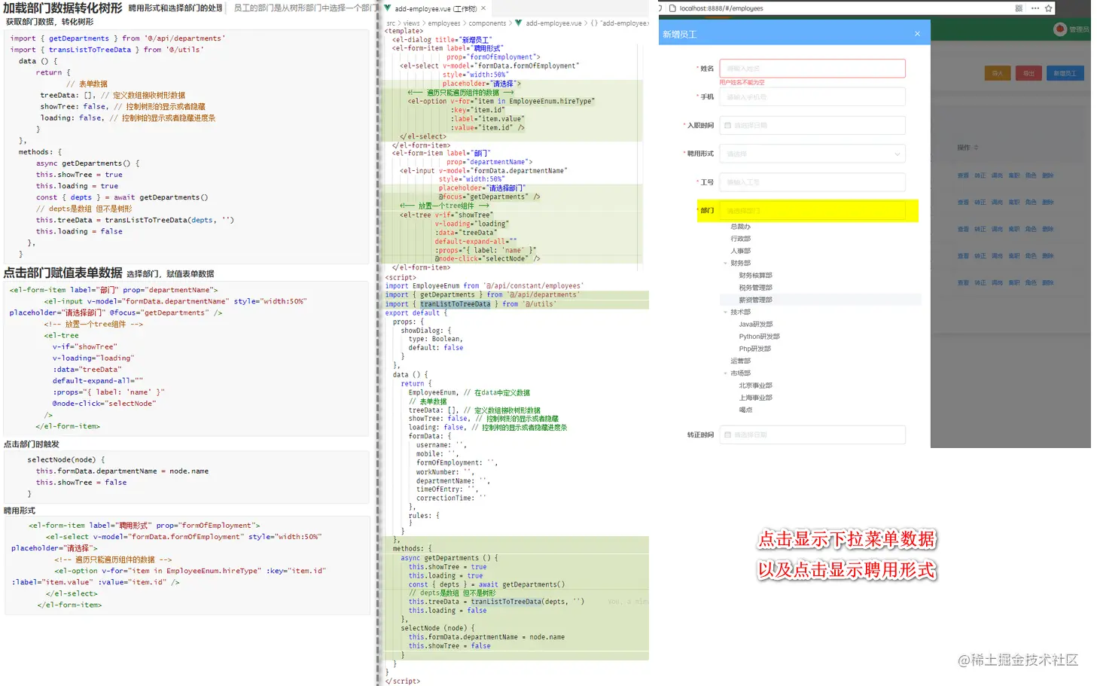Collapse the 财务部 tree node arrow
Viewport: 1097px width, 686px height.
pos(726,264)
